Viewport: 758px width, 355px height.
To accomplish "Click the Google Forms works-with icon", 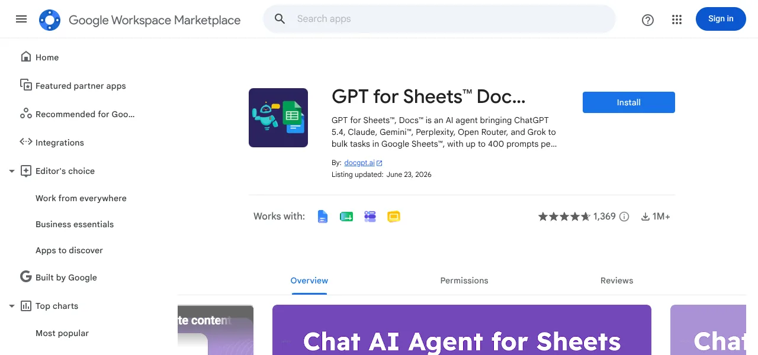I will pos(370,217).
